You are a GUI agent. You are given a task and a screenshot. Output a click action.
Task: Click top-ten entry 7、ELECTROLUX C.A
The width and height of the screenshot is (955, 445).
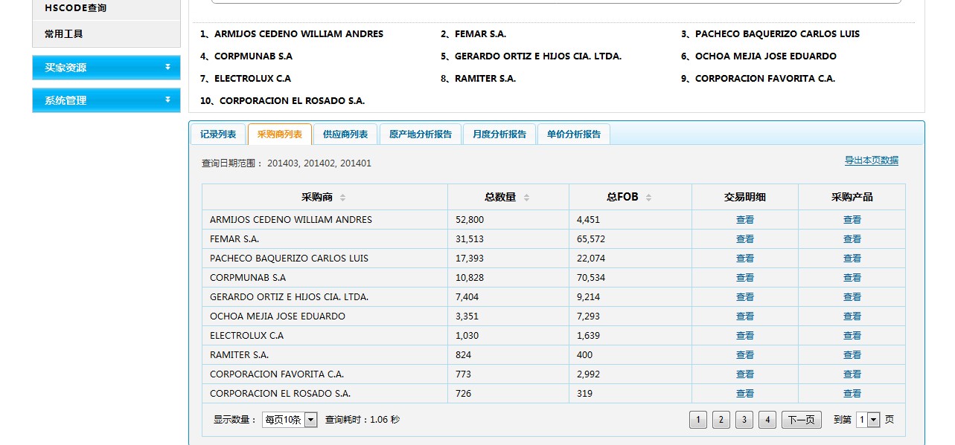246,79
